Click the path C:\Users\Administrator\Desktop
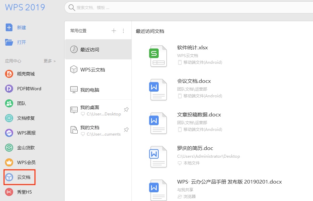 click(208, 156)
